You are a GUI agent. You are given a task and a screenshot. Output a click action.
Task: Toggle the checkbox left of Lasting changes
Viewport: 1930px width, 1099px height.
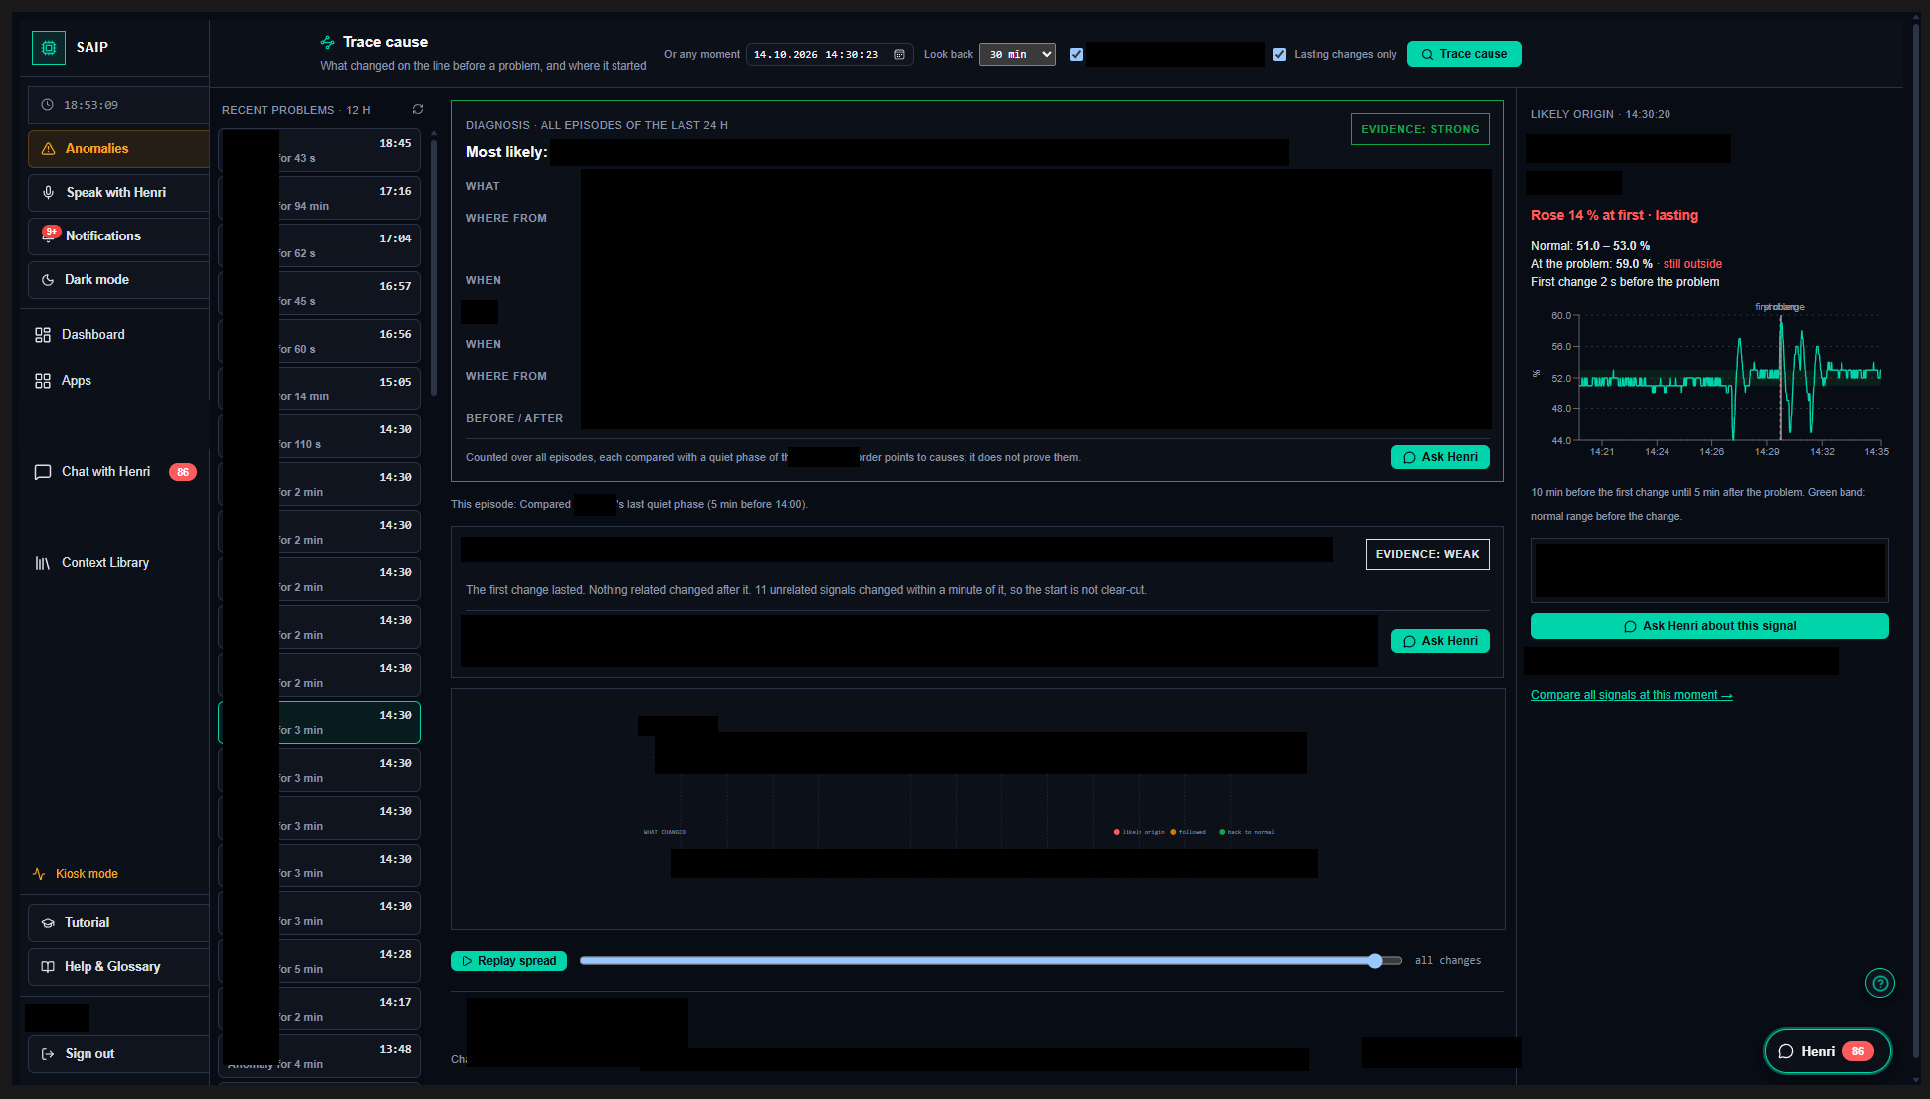click(1076, 54)
